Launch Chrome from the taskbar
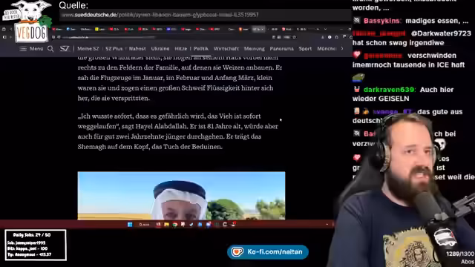This screenshot has width=475, height=267. tap(175, 224)
